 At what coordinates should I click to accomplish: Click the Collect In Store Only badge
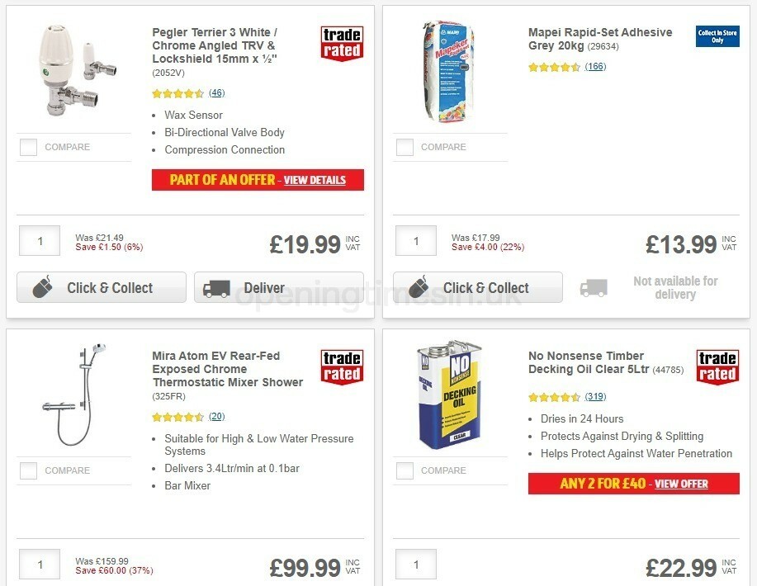click(x=717, y=38)
